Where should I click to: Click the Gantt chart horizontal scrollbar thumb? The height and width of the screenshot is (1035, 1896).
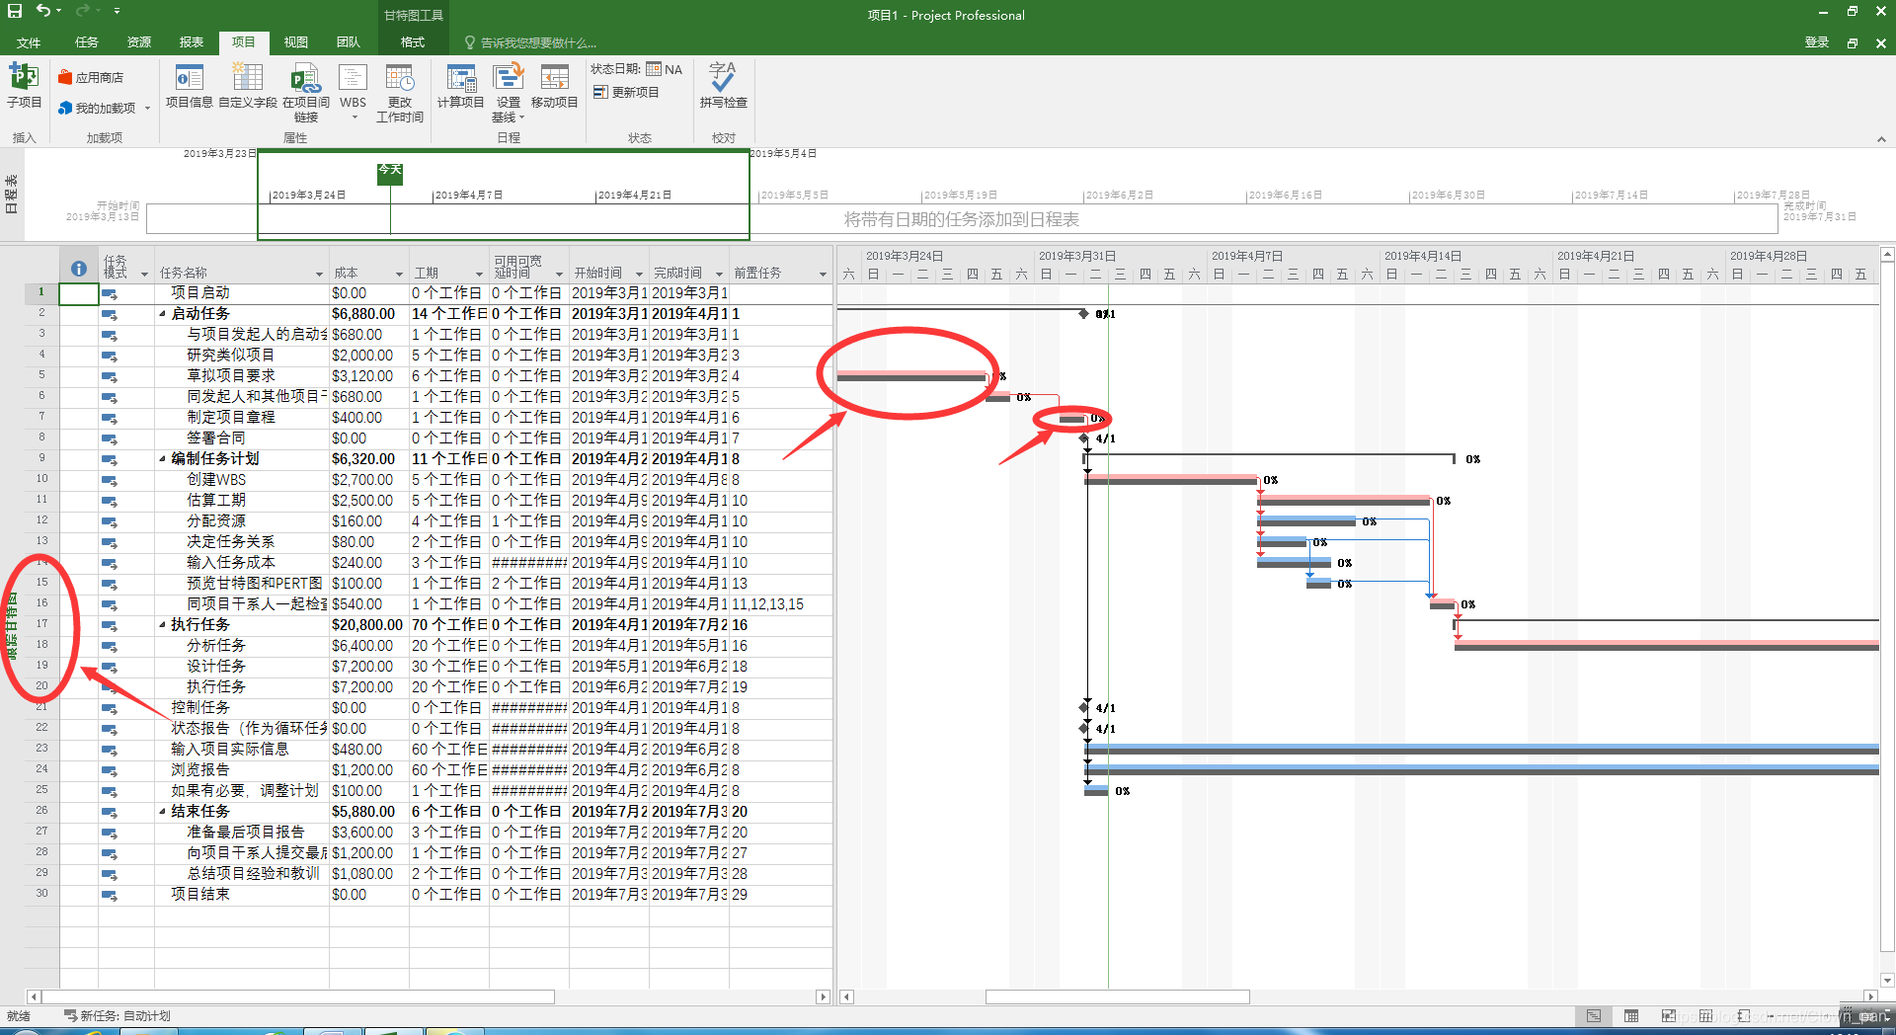(1117, 996)
